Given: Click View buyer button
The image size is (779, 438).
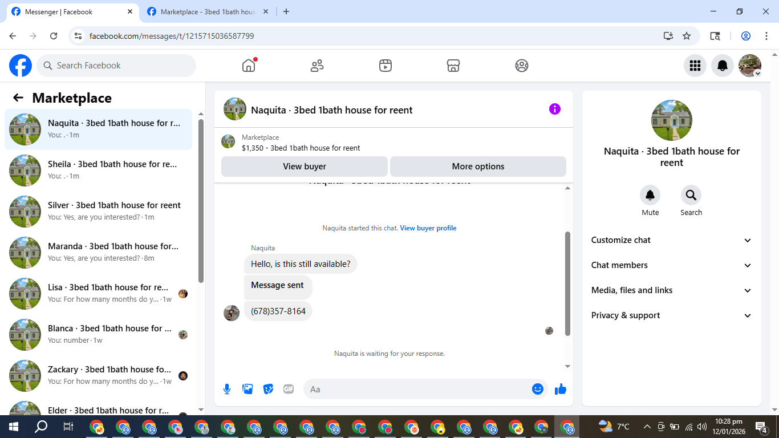Looking at the screenshot, I should click(x=305, y=167).
